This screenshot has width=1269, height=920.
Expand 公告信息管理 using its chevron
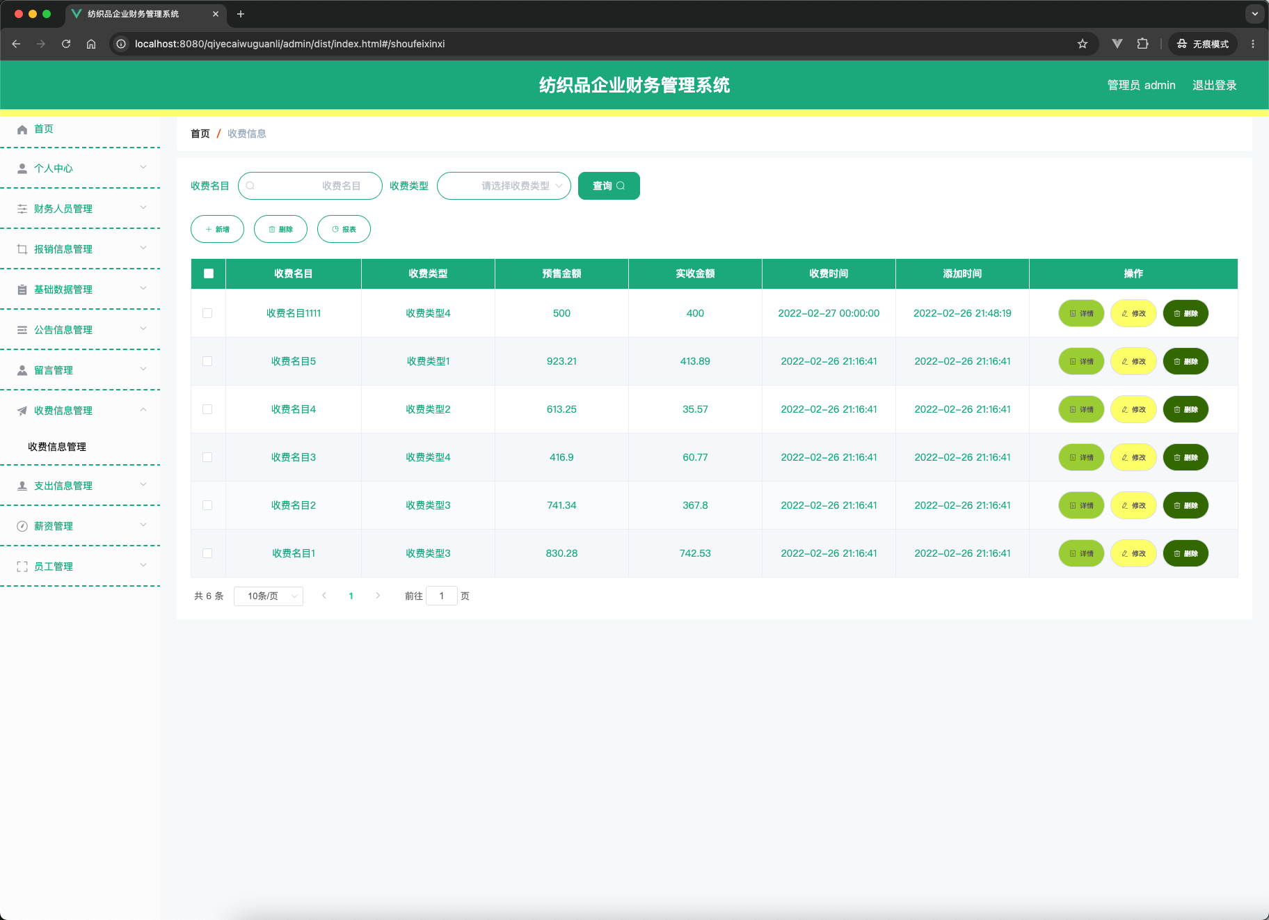143,328
